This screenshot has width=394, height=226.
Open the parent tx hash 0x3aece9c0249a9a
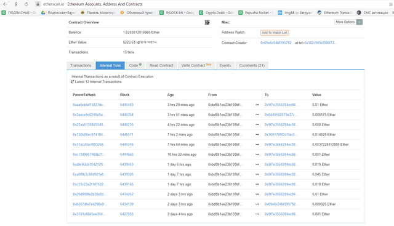89,115
